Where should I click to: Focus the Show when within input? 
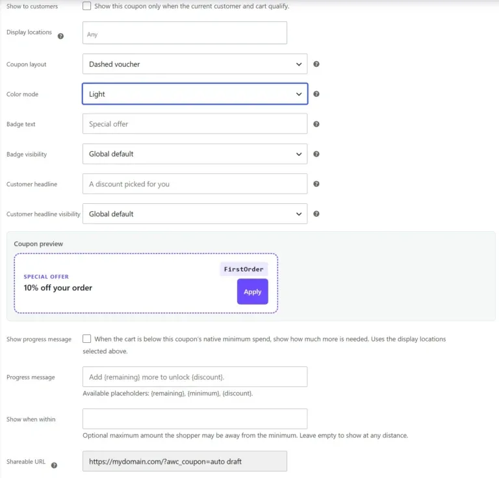195,419
